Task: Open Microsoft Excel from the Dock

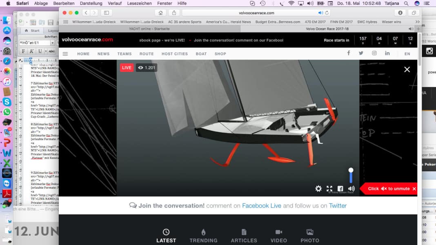Action: click(7, 163)
